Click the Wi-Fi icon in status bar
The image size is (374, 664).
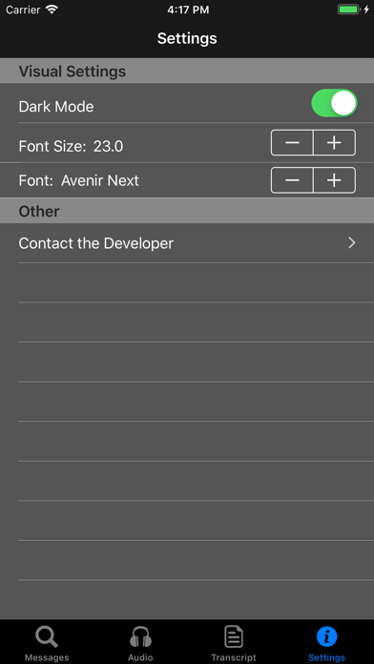point(52,10)
